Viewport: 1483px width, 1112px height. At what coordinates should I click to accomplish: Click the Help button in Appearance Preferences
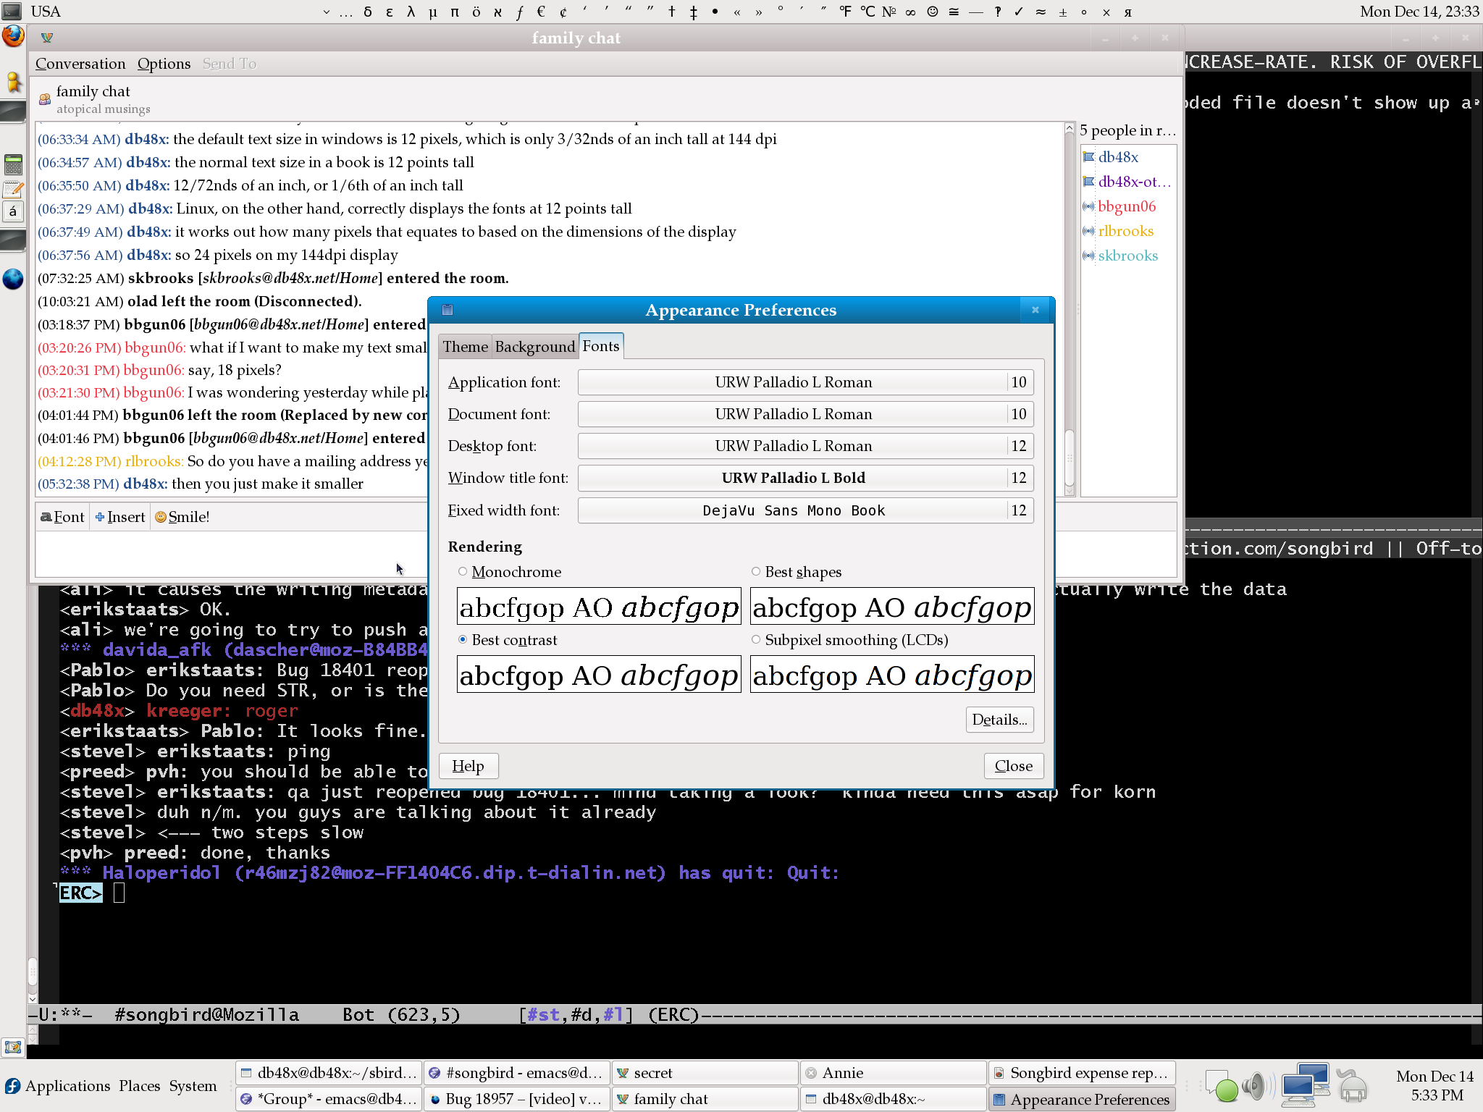(x=469, y=766)
